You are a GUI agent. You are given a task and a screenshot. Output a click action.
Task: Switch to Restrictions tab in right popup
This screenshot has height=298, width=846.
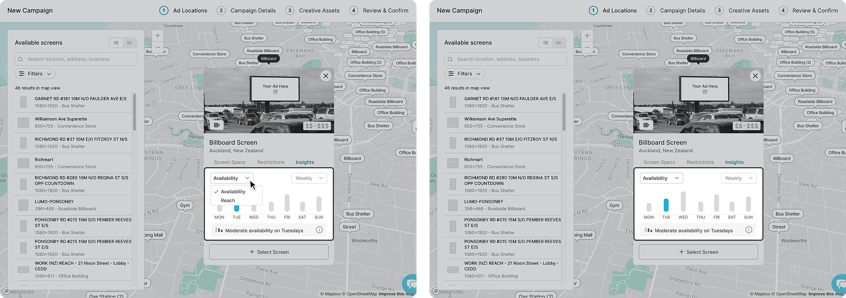(700, 162)
